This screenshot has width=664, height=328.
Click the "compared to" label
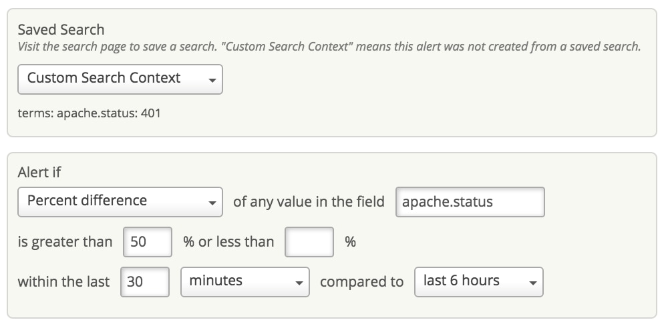coord(361,282)
